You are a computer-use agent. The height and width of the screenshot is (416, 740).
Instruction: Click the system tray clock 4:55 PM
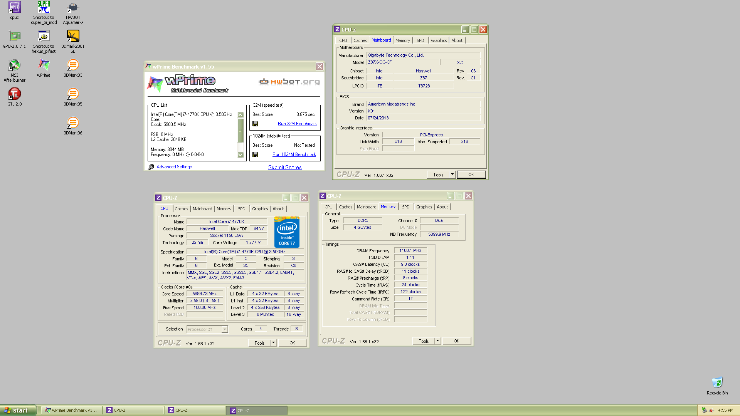(726, 411)
